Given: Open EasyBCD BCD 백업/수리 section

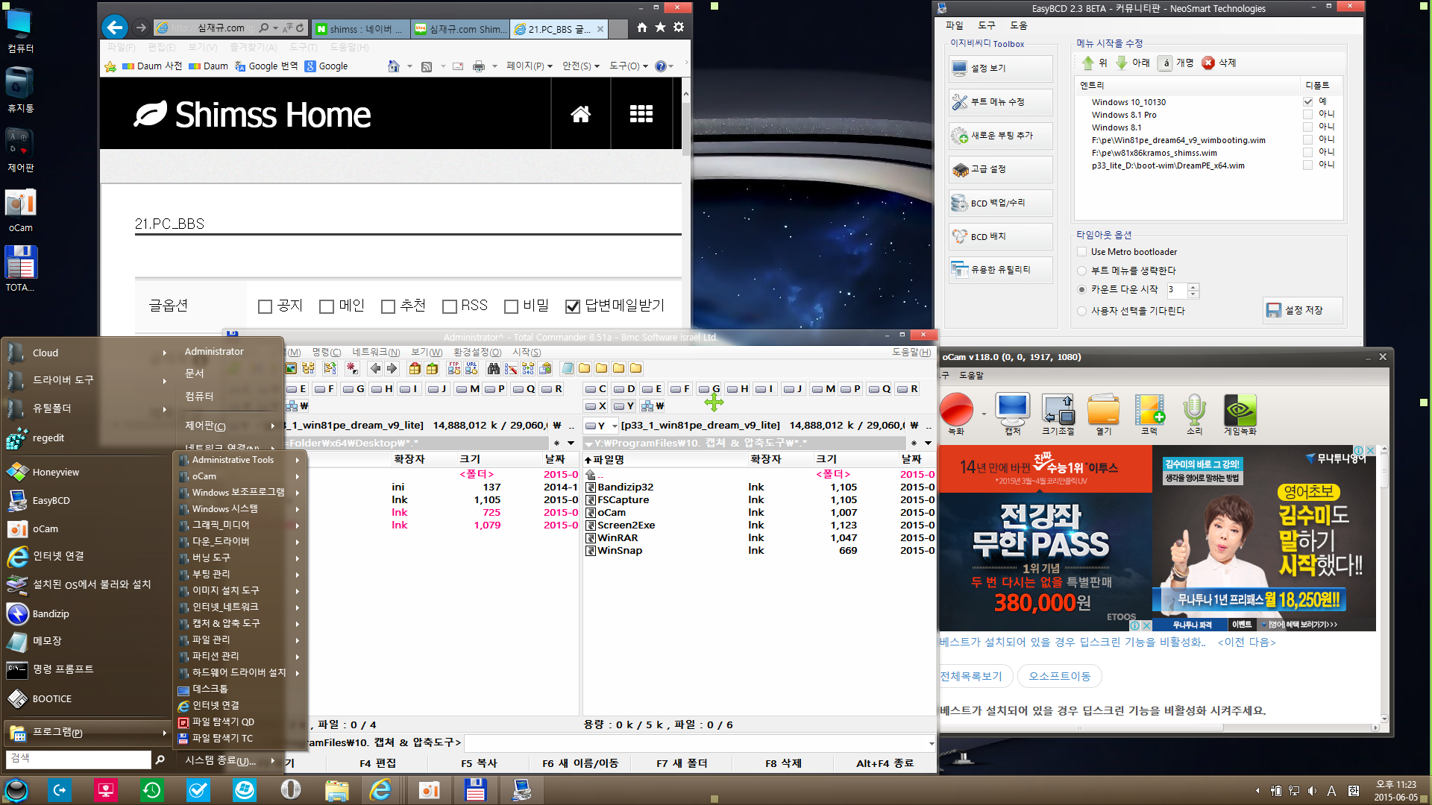Looking at the screenshot, I should coord(1000,203).
